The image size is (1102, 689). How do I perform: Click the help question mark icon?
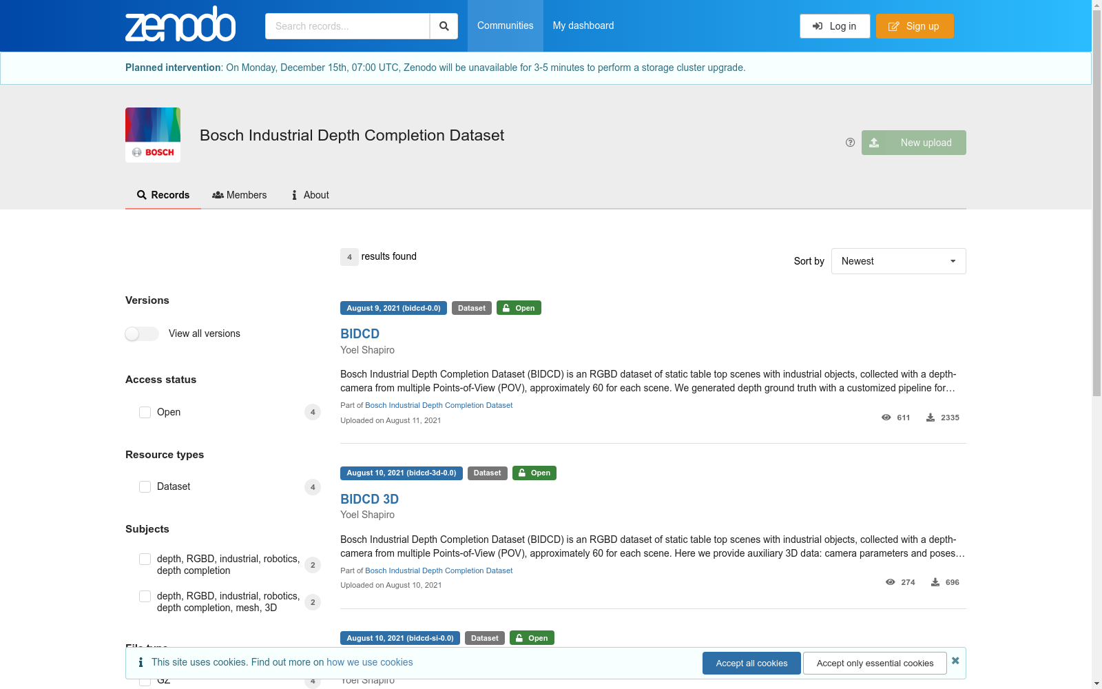coord(850,143)
